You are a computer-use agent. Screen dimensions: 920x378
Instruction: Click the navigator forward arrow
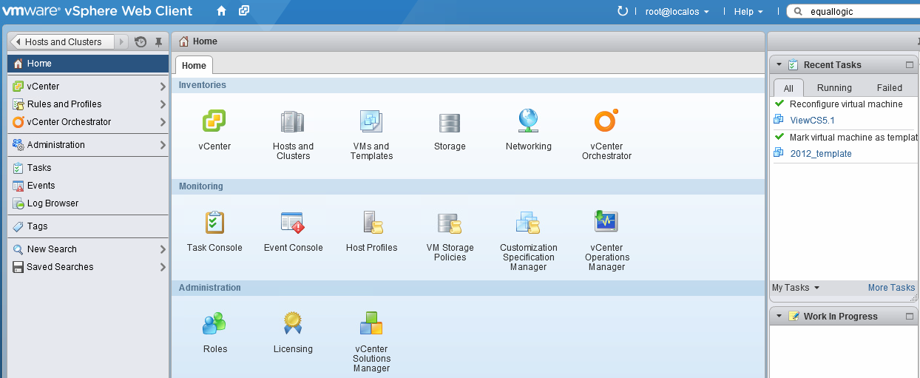tap(122, 42)
